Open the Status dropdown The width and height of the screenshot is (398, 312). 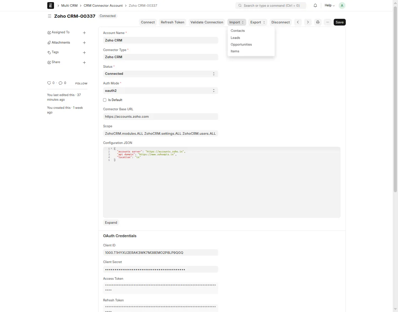[160, 74]
